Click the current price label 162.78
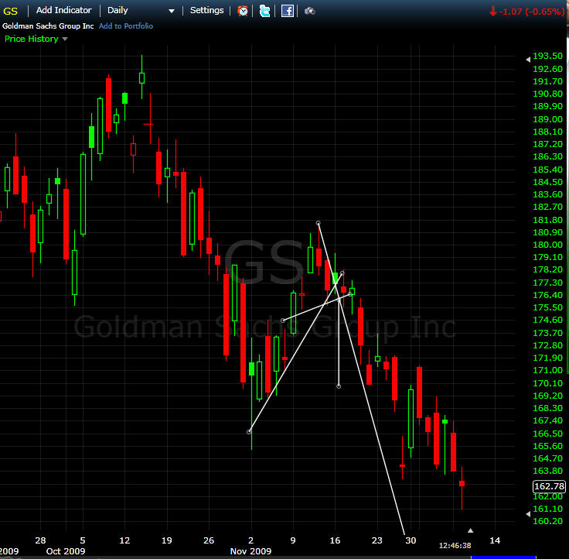This screenshot has height=559, width=569. coord(549,486)
